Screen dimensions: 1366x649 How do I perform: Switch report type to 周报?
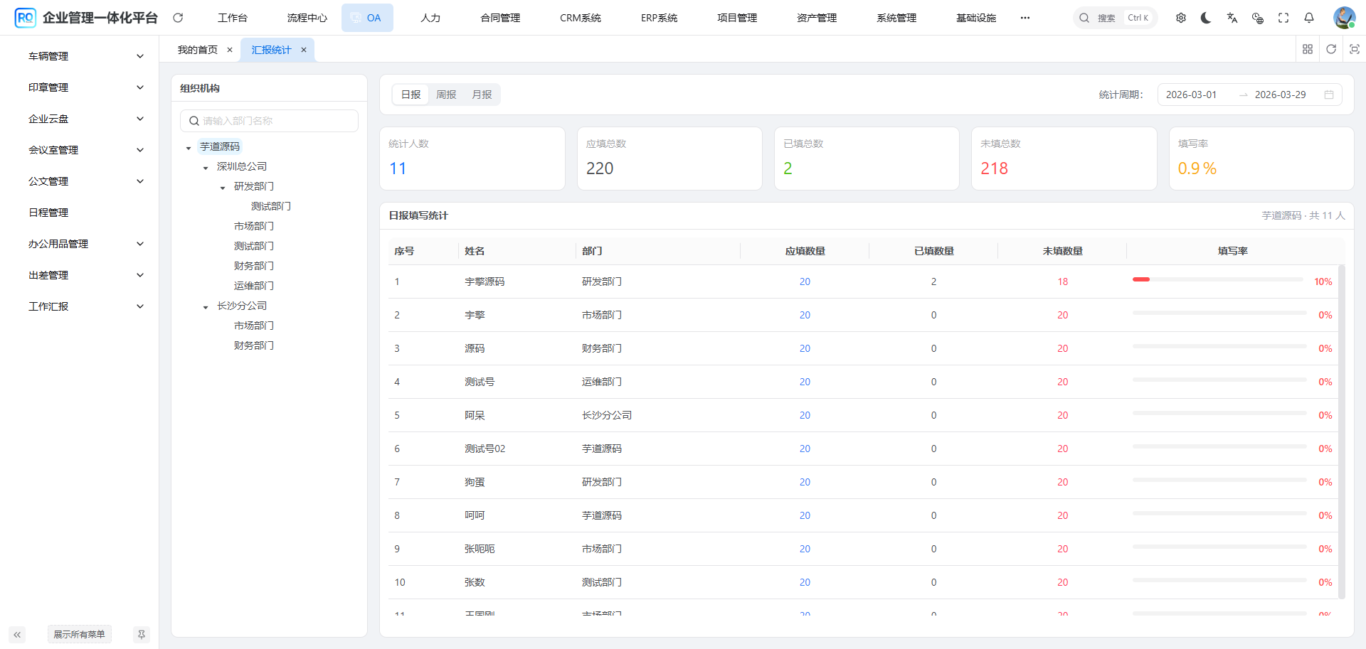point(446,95)
